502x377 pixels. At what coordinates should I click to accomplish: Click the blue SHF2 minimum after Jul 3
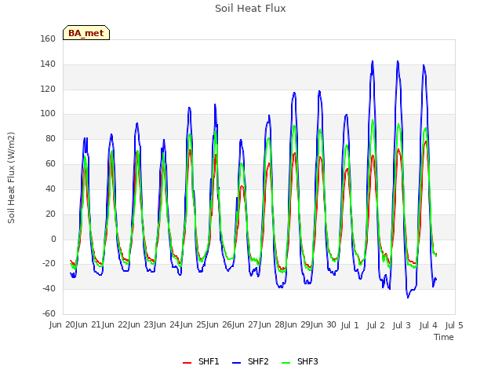point(408,298)
